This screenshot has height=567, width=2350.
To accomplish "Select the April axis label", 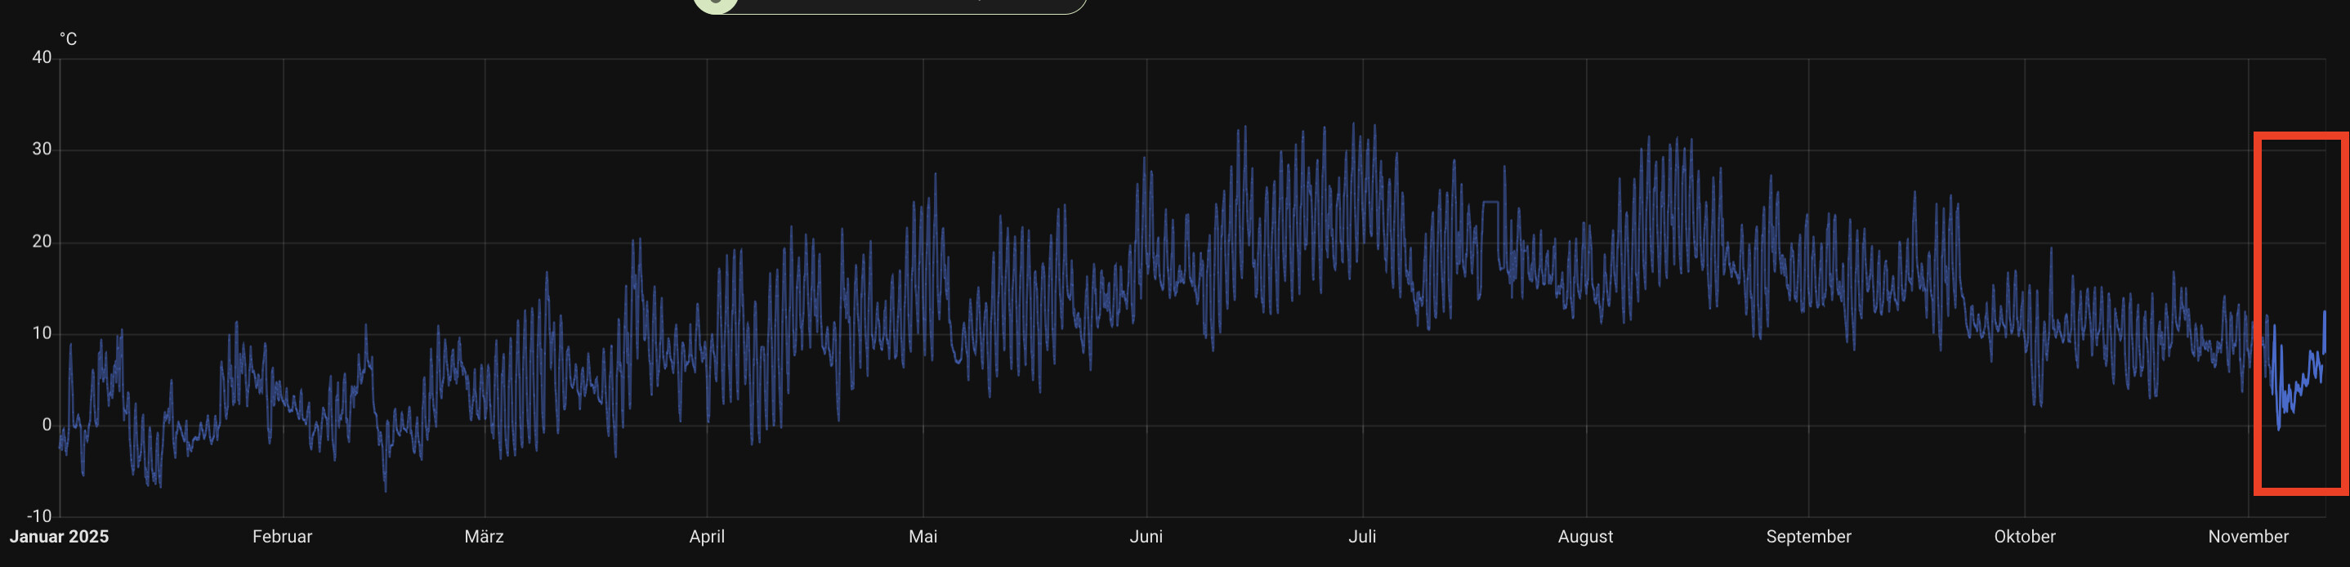I will 707,537.
